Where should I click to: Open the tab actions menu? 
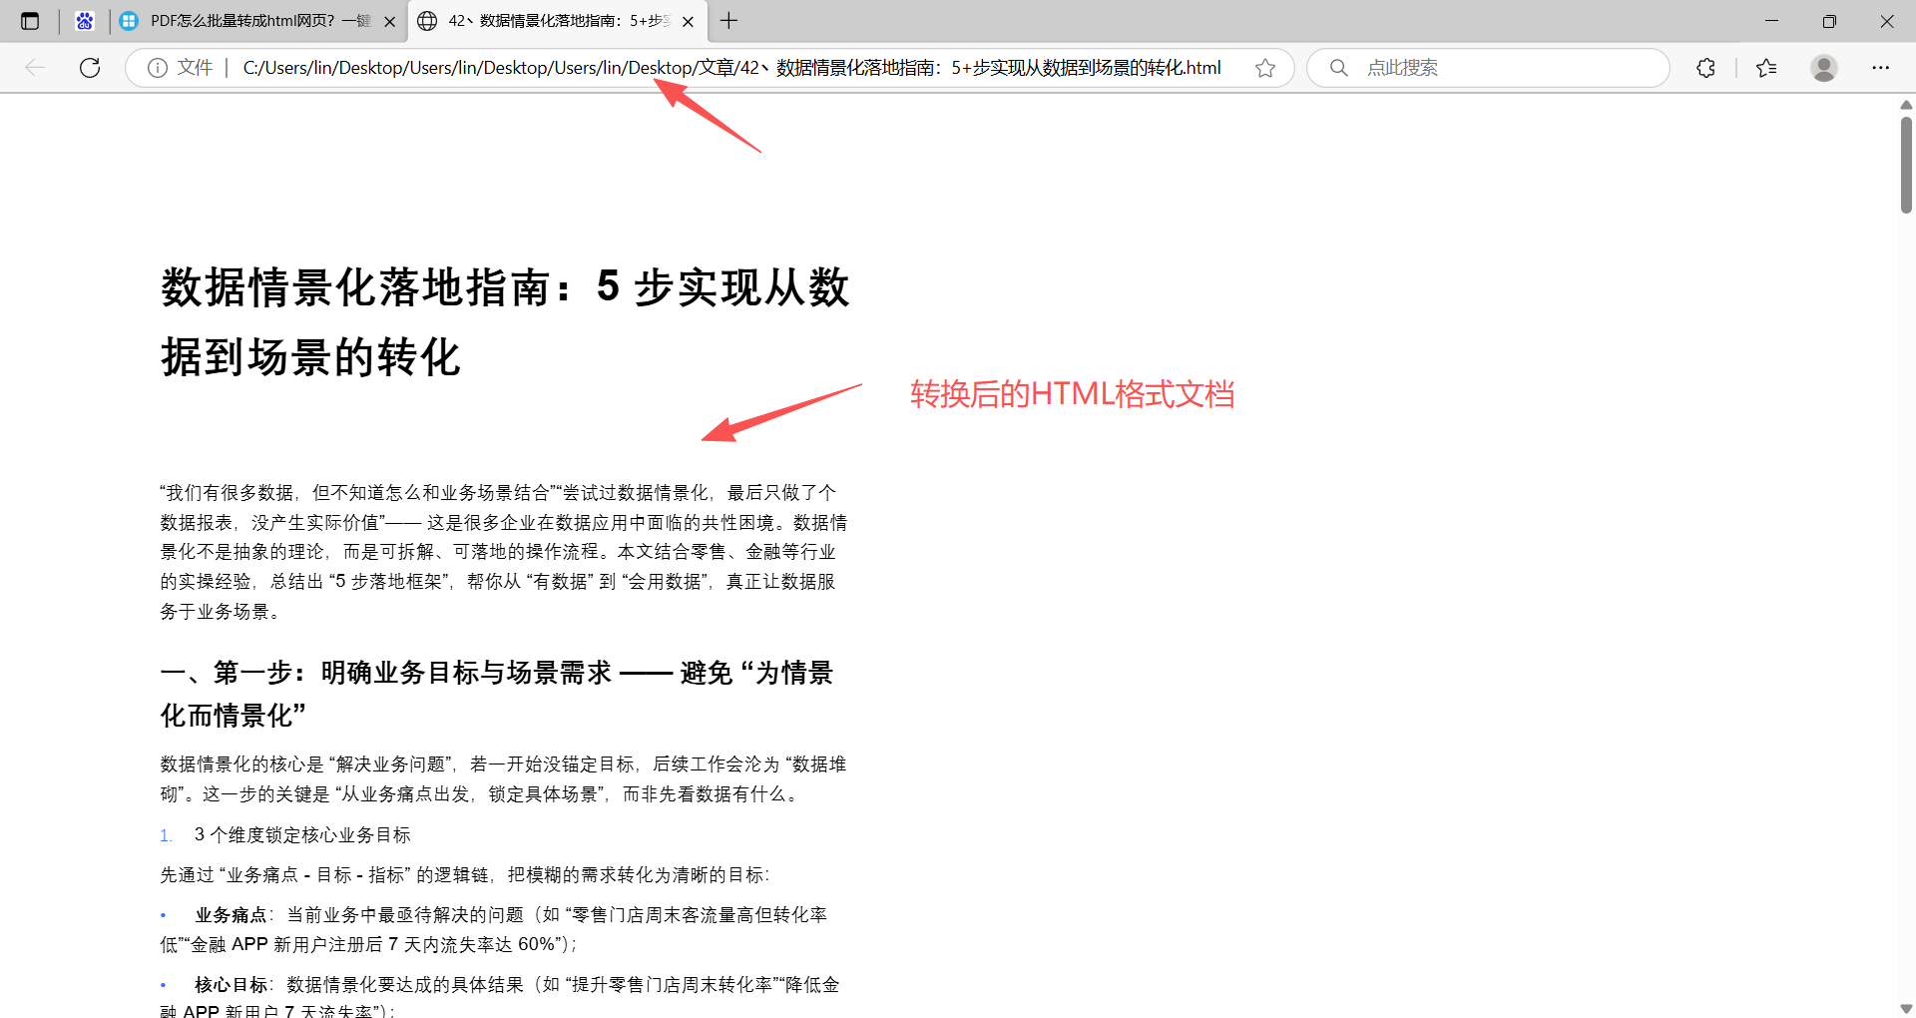[x=30, y=20]
